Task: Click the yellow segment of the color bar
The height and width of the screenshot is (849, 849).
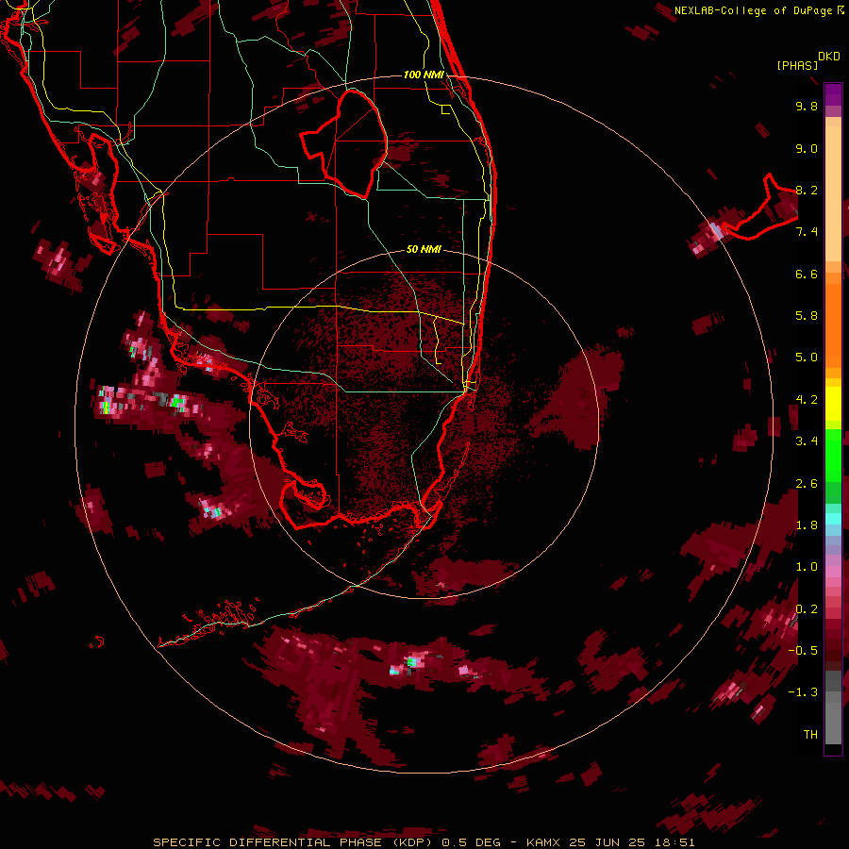Action: (x=833, y=404)
